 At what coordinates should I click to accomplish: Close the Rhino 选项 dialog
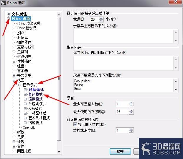(176, 2)
